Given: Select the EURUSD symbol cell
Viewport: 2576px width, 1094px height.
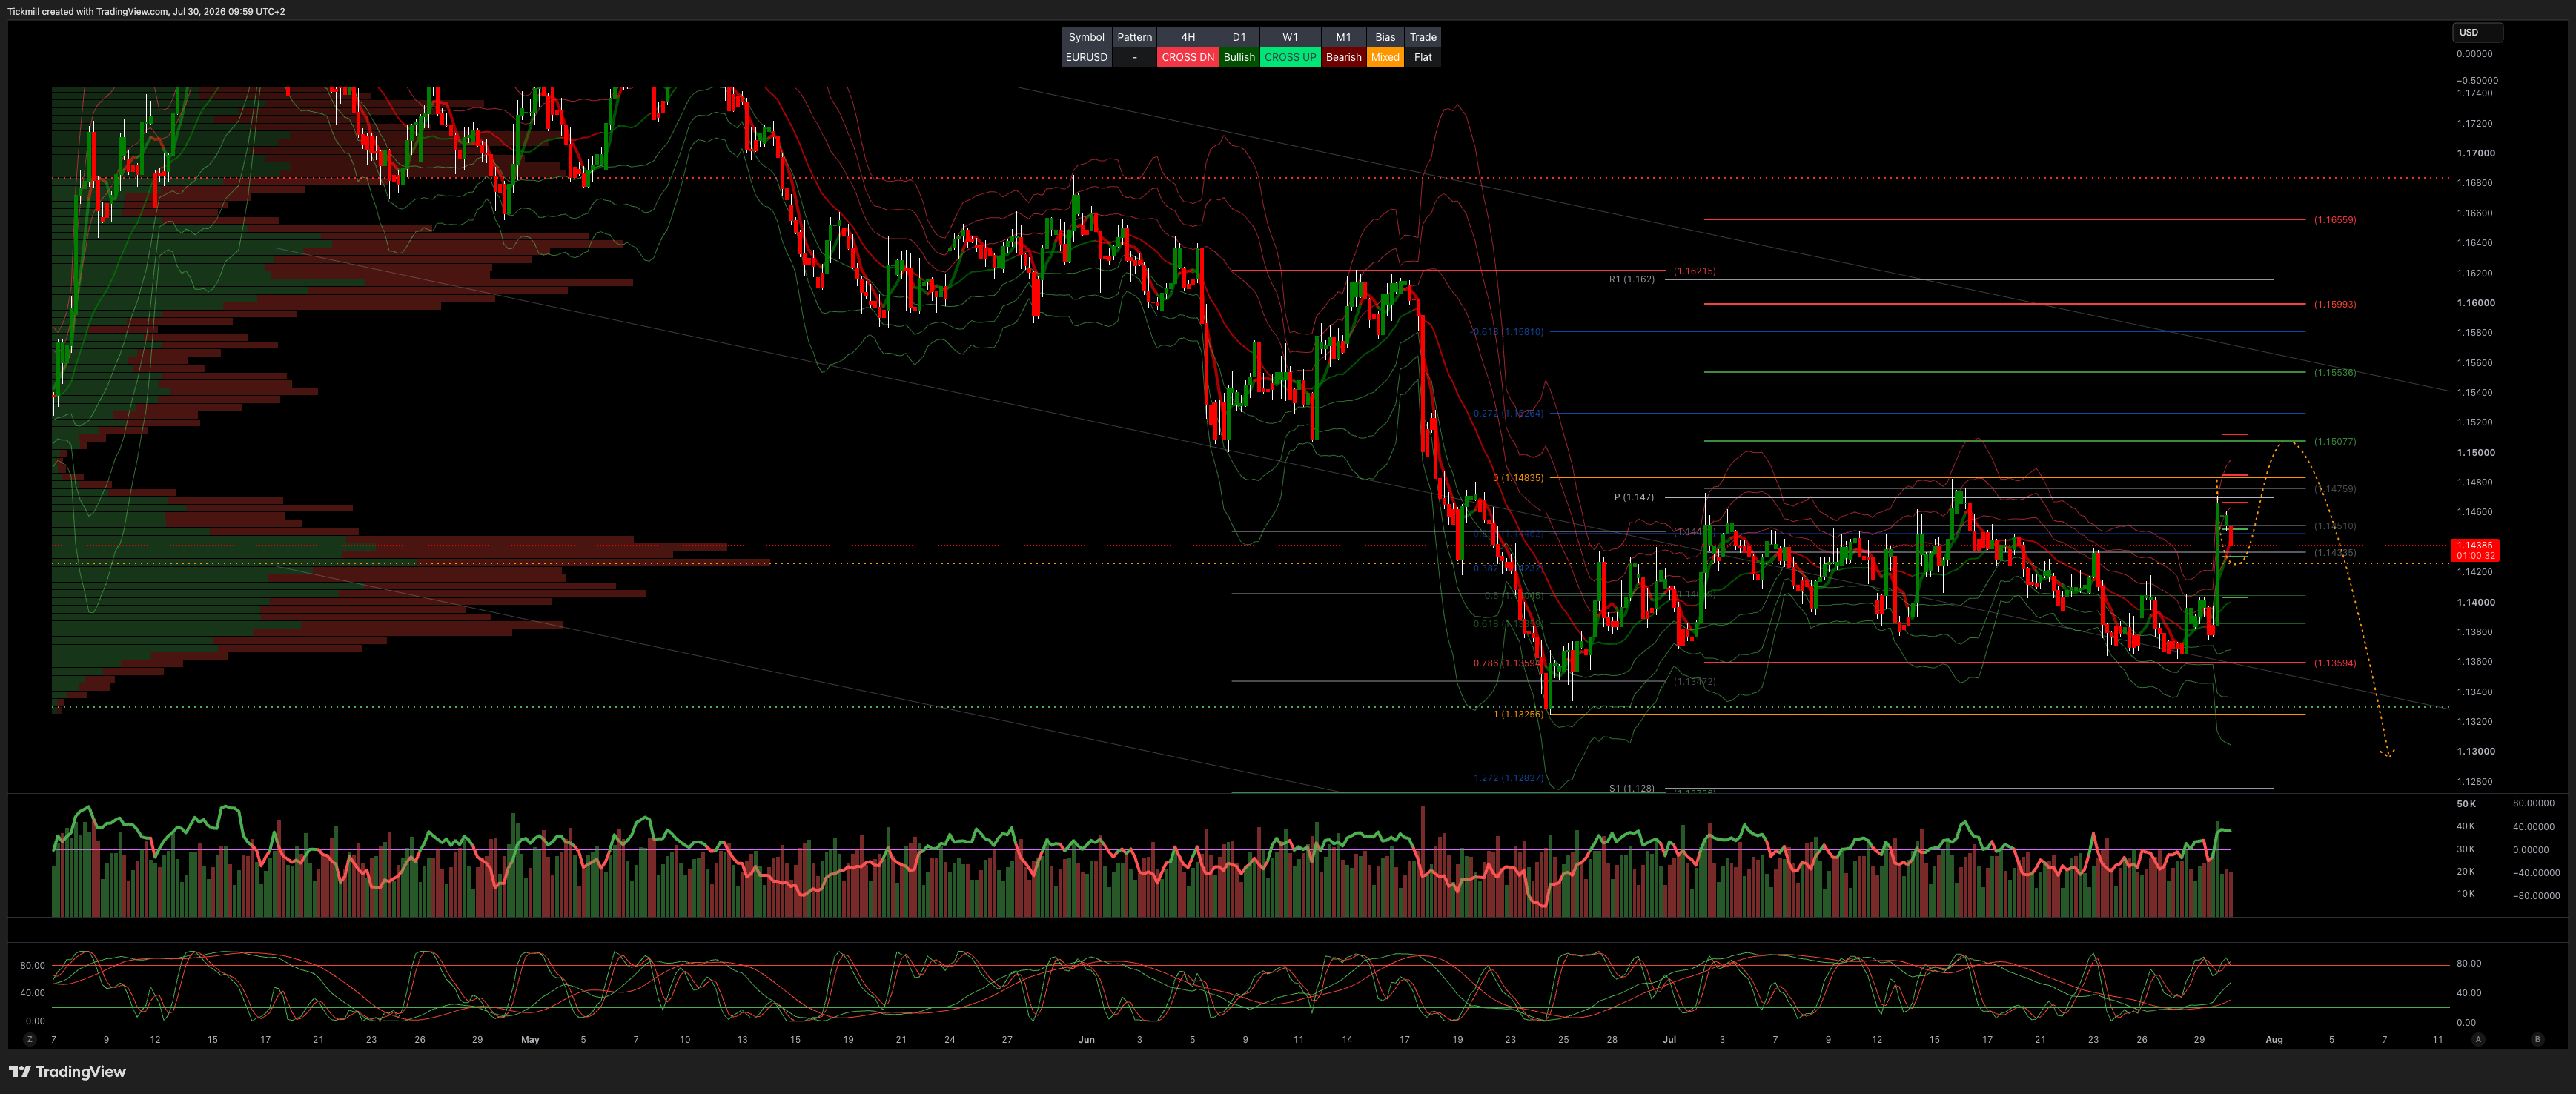Looking at the screenshot, I should coord(1086,57).
